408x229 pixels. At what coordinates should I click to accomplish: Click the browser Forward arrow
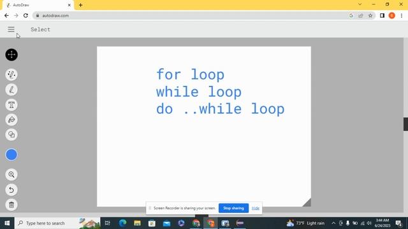click(x=16, y=15)
